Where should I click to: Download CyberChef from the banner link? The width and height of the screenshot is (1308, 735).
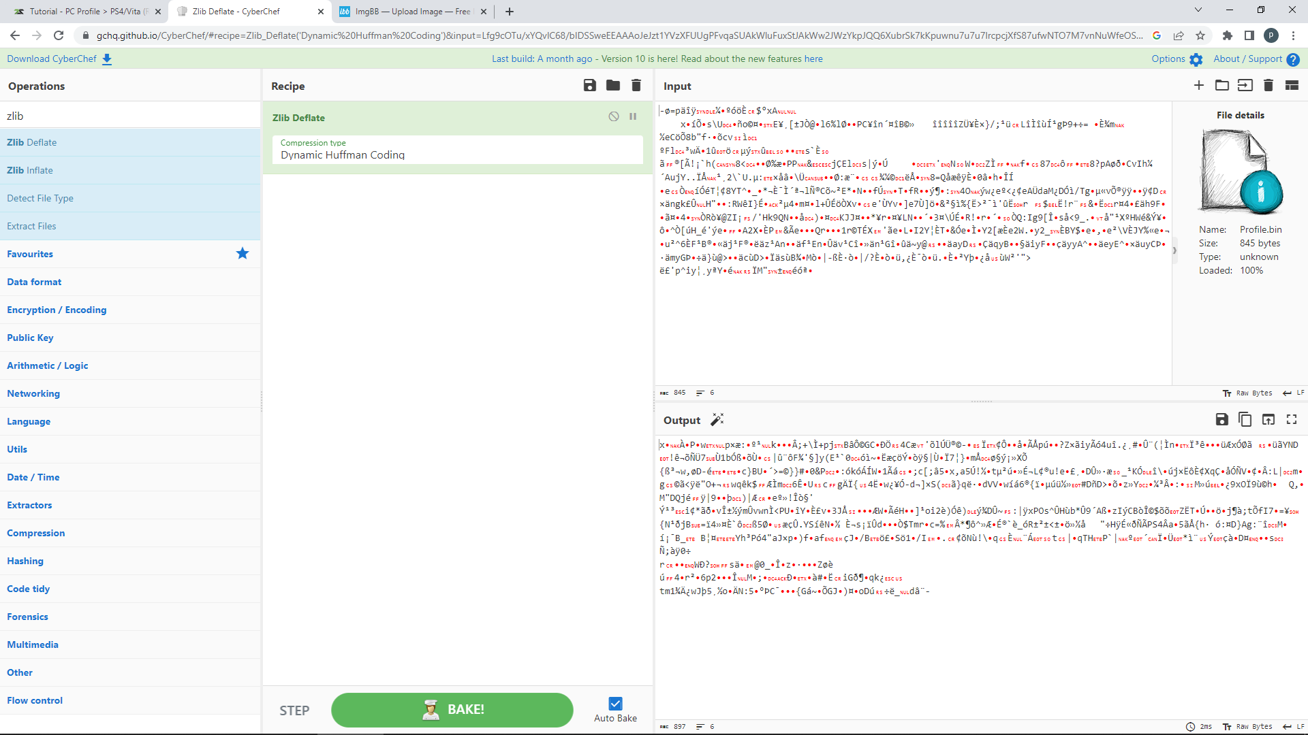[x=59, y=59]
